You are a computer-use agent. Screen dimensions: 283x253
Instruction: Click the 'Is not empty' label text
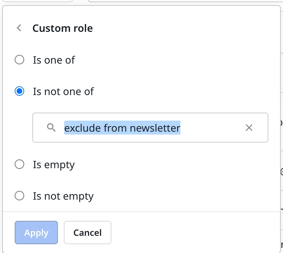[63, 196]
